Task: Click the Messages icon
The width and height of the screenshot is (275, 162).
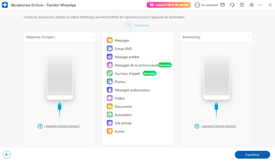Action: click(x=110, y=40)
